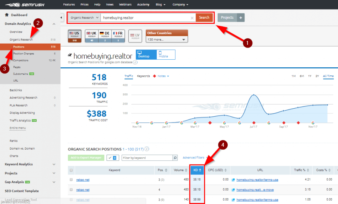
Task: Expand the Keyword Analytics section
Action: [54, 164]
